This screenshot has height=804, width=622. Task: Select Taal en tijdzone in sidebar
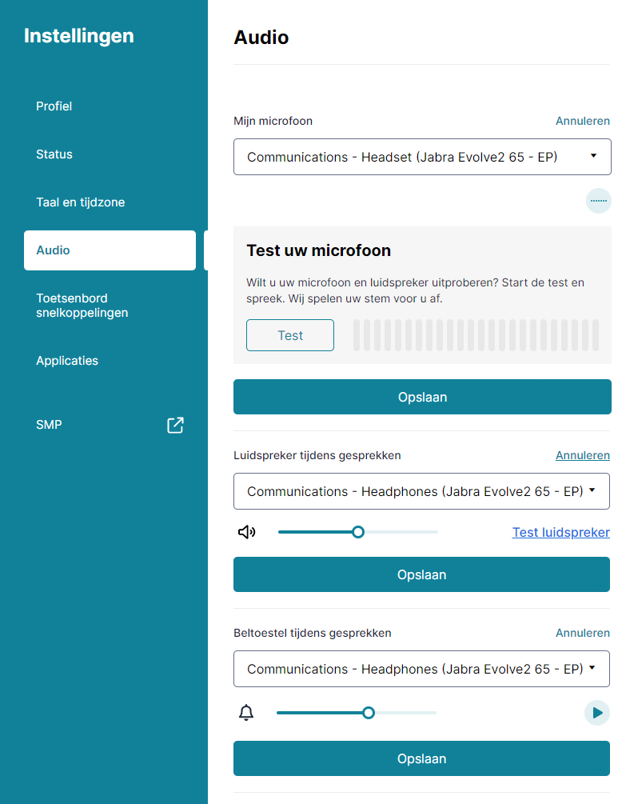tap(81, 202)
